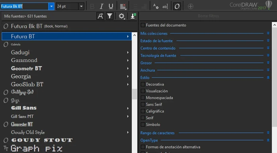The width and height of the screenshot is (277, 153).
Task: Check the Visualización style filter
Action: [x=143, y=91]
